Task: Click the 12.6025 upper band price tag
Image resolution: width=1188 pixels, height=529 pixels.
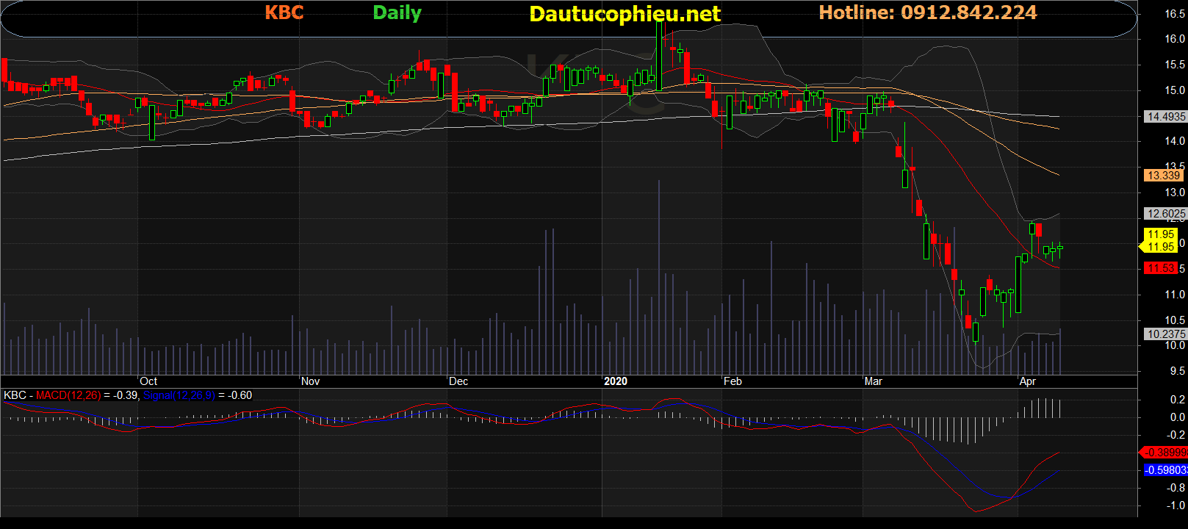Action: 1165,214
